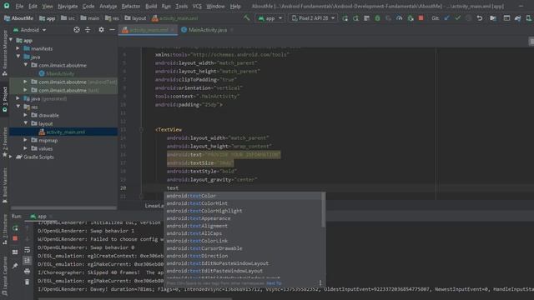
Task: Open the Resource Manager side tool window
Action: tap(5, 52)
